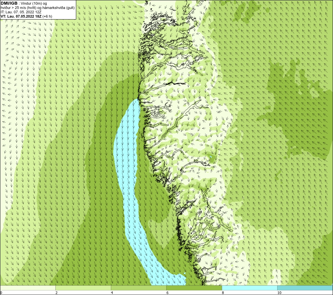
Task: Click the 0–2 m/s palest legend swatch
Action: pos(28,288)
